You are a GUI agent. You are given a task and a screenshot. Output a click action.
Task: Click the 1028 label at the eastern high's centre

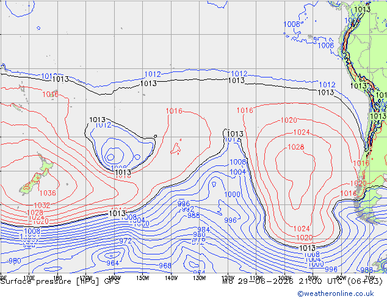pyautogui.click(x=296, y=147)
